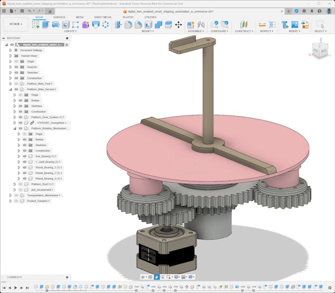Click the ViewCube in the viewport corner

319,51
